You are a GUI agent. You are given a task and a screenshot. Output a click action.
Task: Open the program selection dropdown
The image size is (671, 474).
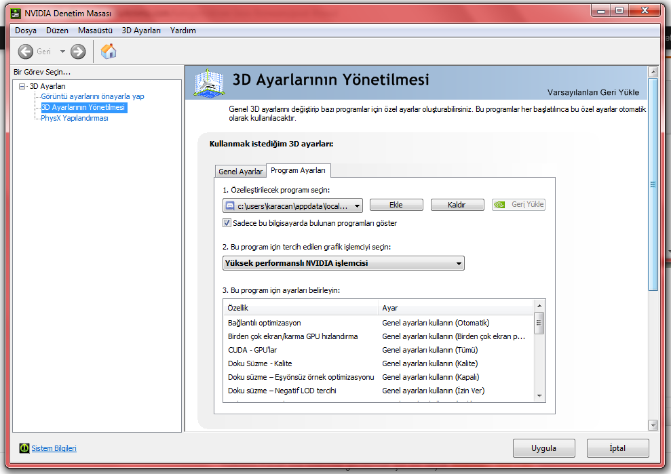point(292,205)
